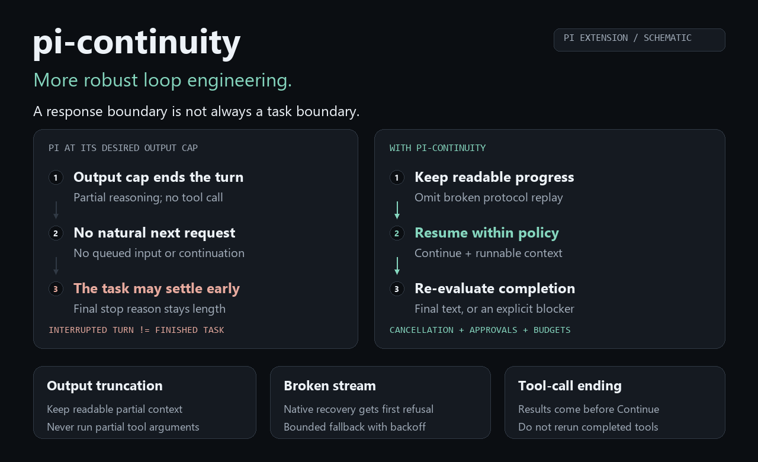Click 'Never run partial tool arguments' line
758x462 pixels.
click(123, 427)
